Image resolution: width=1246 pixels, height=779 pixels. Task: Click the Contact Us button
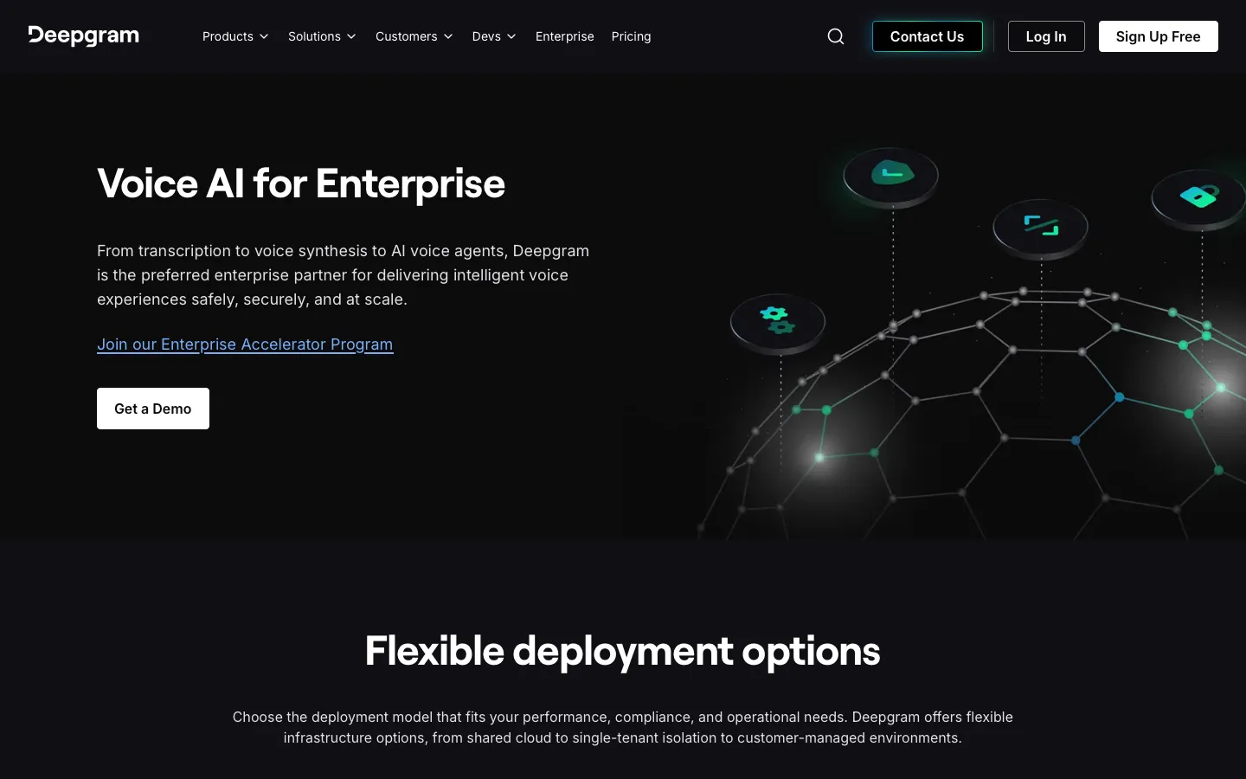[x=928, y=36]
